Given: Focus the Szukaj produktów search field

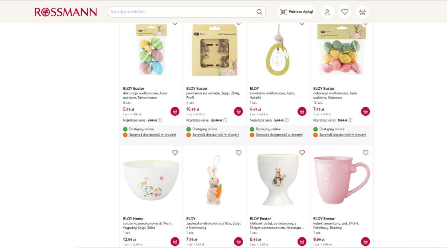Looking at the screenshot, I should click(x=183, y=12).
